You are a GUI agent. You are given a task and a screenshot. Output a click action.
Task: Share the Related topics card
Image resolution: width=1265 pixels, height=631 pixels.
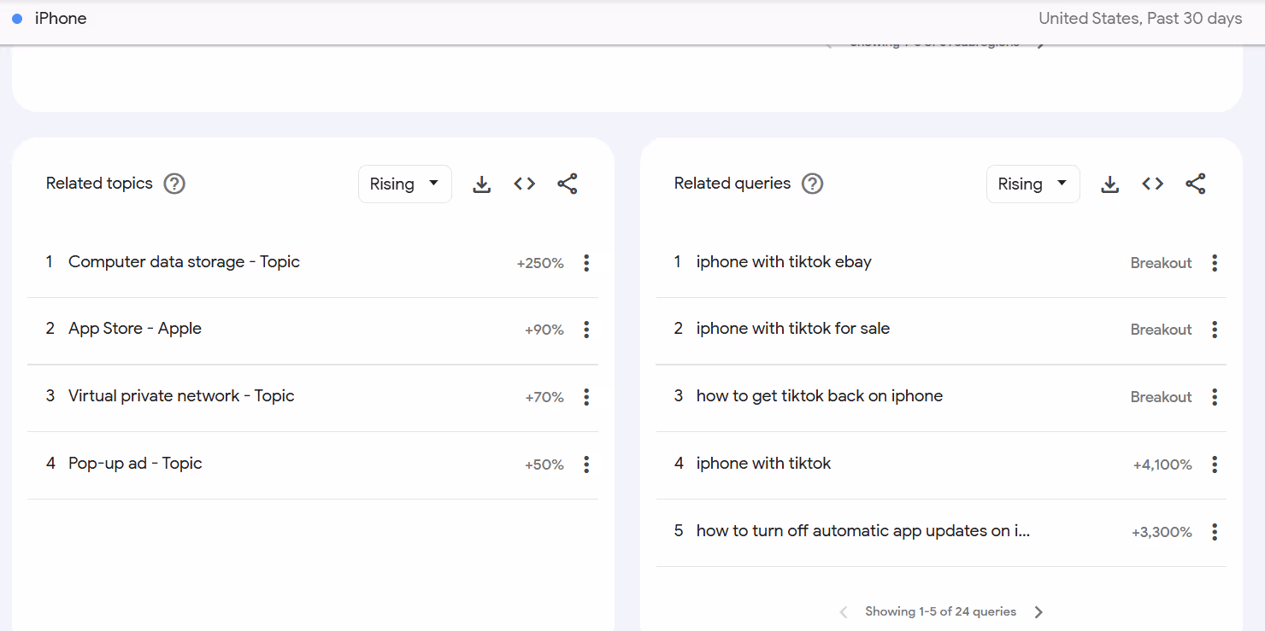[568, 184]
